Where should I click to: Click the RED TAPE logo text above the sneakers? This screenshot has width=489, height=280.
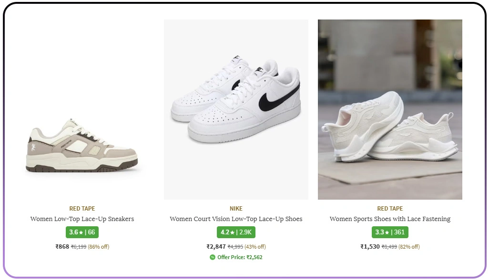(x=81, y=208)
